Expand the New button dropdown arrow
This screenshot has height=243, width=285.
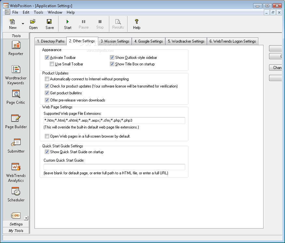tap(23, 24)
